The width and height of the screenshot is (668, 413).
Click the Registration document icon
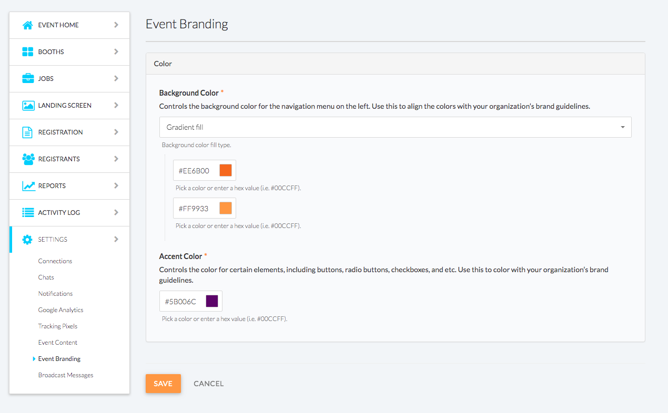pos(28,132)
